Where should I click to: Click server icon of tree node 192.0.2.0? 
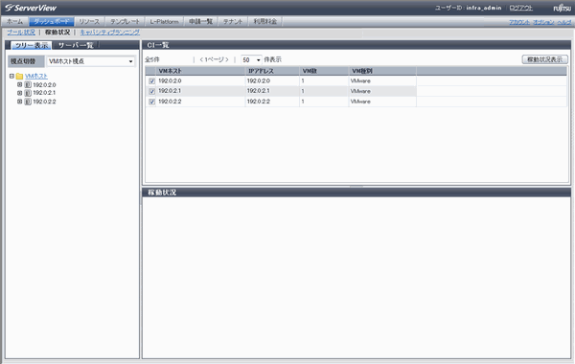(x=28, y=85)
